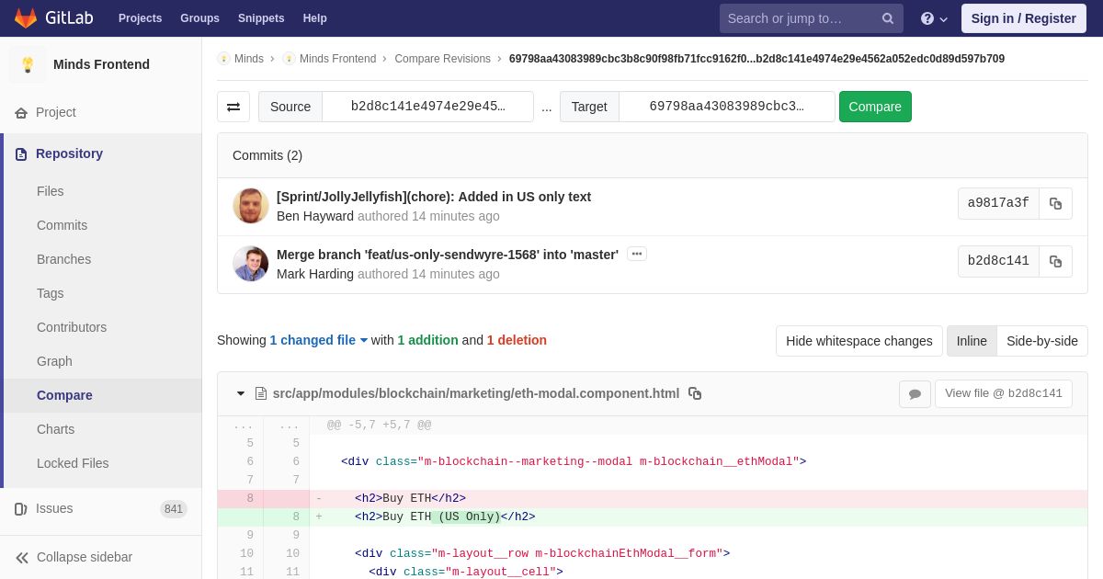1103x579 pixels.
Task: Copy eth-modal.component.html file path
Action: [695, 393]
